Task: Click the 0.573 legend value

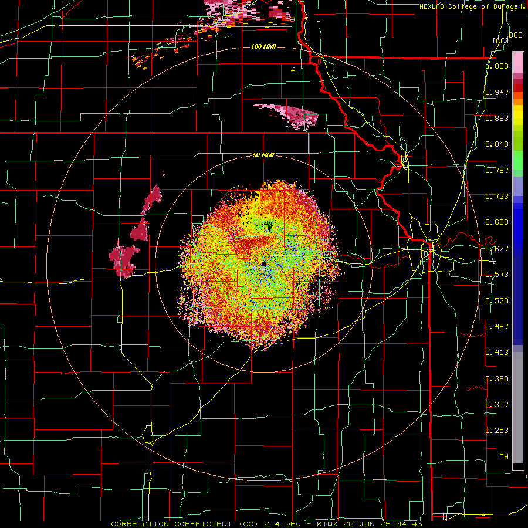Action: 497,275
